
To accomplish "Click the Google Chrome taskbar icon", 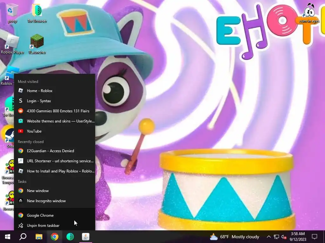I will click(55, 237).
